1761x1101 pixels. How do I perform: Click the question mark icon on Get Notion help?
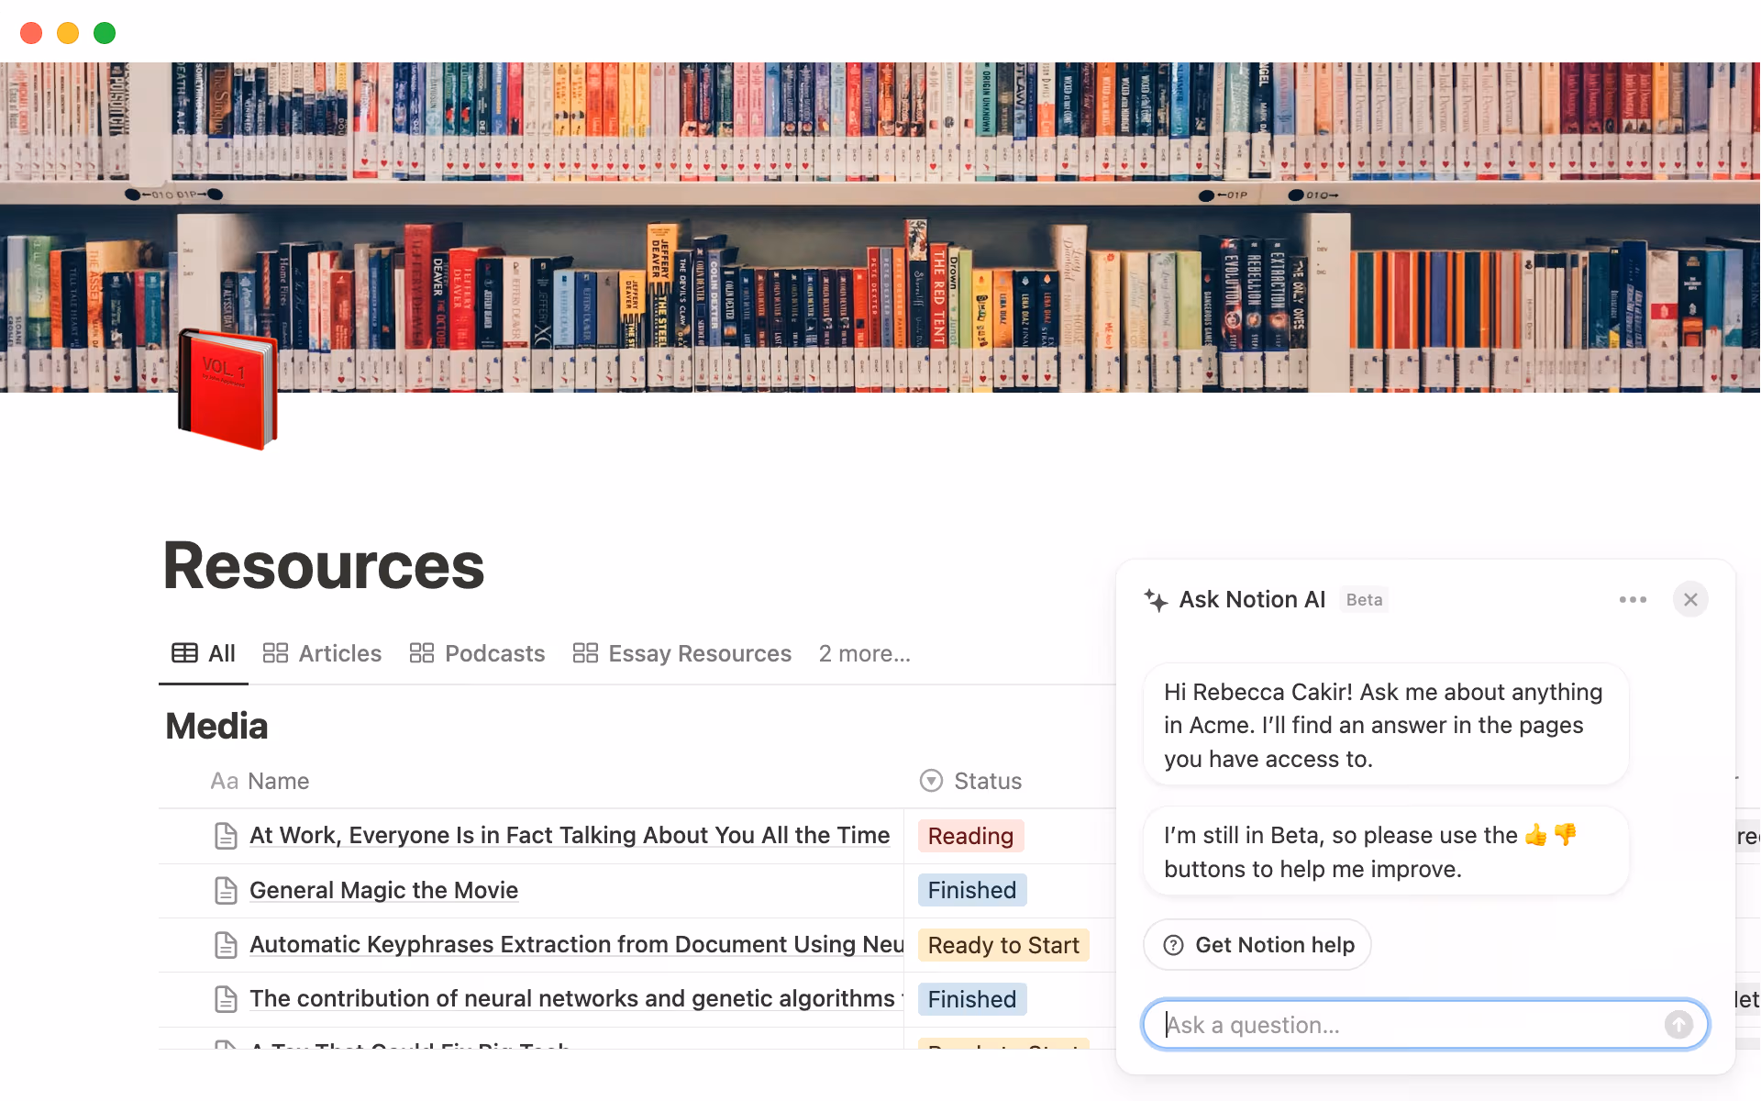pyautogui.click(x=1173, y=944)
